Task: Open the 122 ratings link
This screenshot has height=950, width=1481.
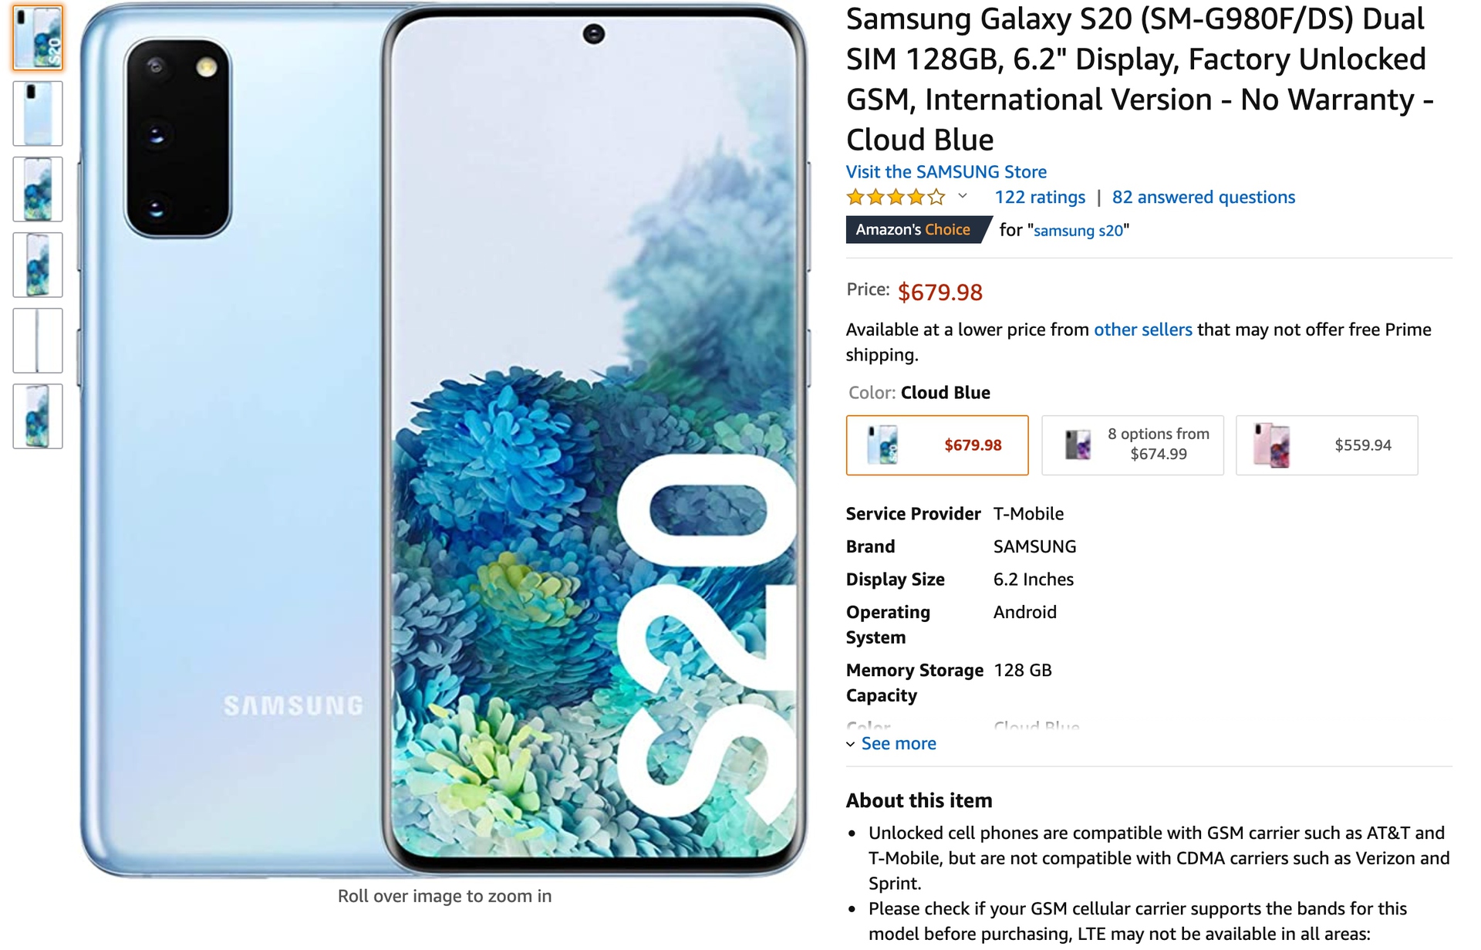Action: tap(1040, 197)
